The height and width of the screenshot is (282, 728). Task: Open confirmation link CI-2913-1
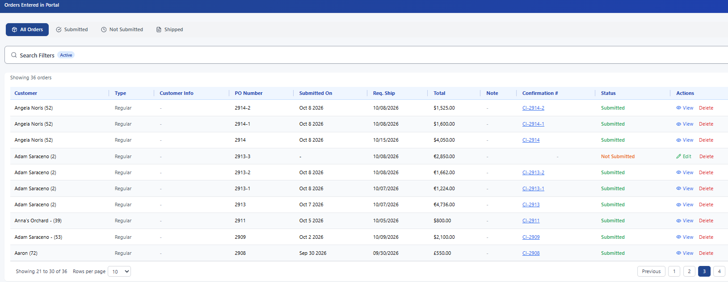click(533, 188)
